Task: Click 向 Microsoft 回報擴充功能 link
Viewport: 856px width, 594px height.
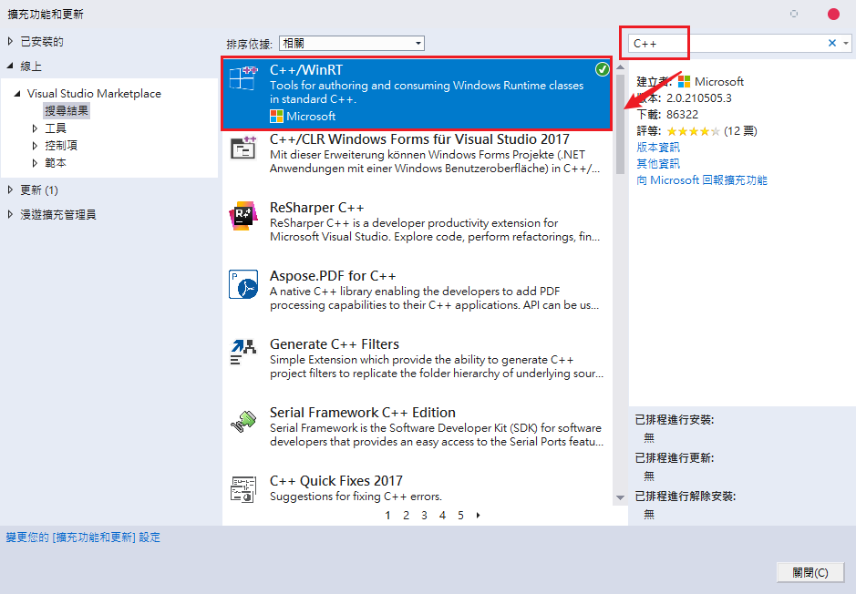Action: point(702,180)
